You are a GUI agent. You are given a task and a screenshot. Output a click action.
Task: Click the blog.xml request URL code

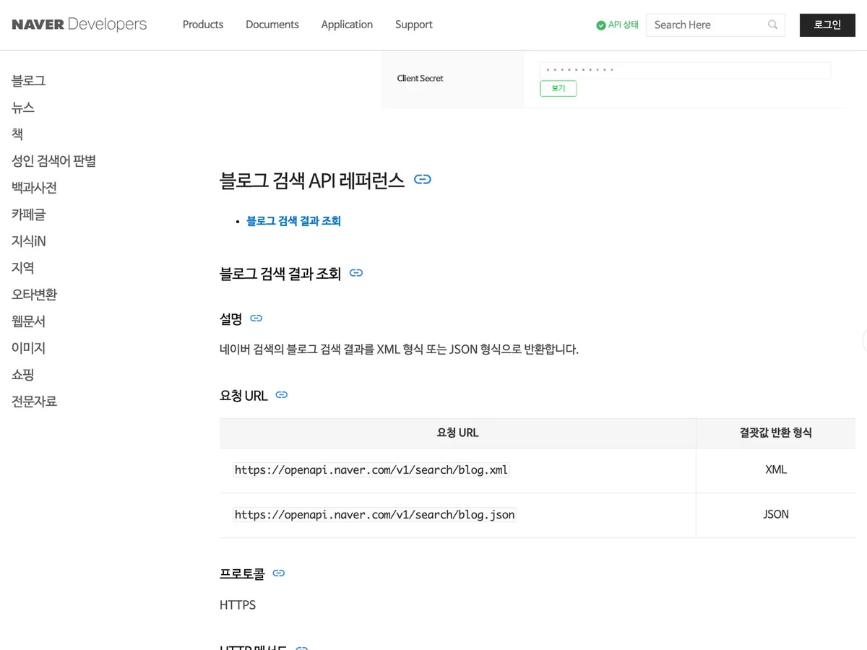pyautogui.click(x=371, y=470)
